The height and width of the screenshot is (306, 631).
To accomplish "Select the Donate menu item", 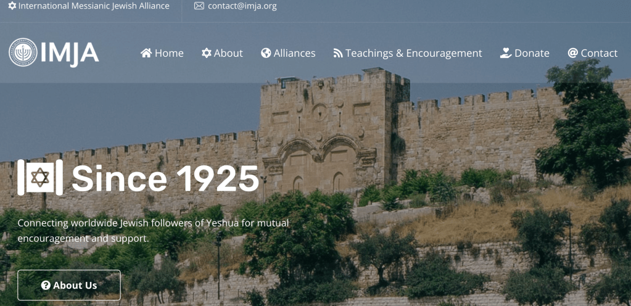I will (x=525, y=52).
